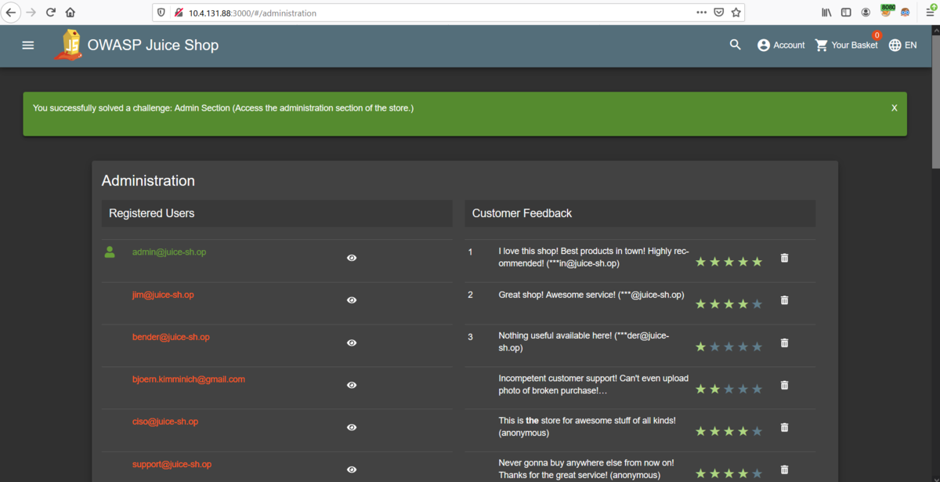The width and height of the screenshot is (940, 482).
Task: Select support@juice-sh.op email text
Action: coord(172,464)
